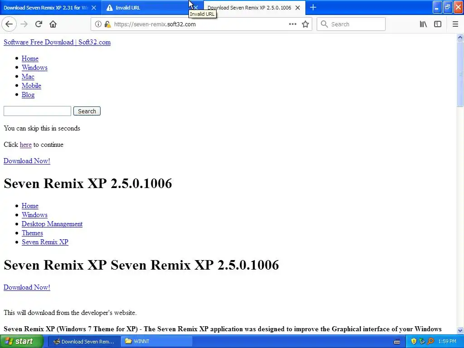Click the top Home navigation link
This screenshot has height=348, width=464.
coord(30,58)
